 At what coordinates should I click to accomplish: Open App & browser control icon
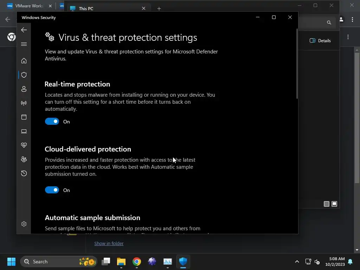pos(24,117)
